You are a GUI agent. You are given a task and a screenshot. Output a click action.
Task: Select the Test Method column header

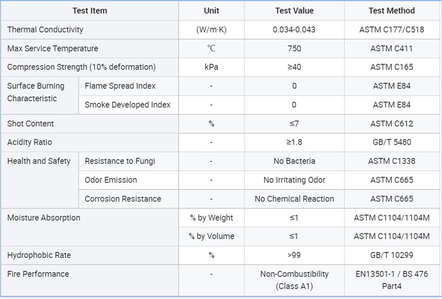(x=391, y=11)
